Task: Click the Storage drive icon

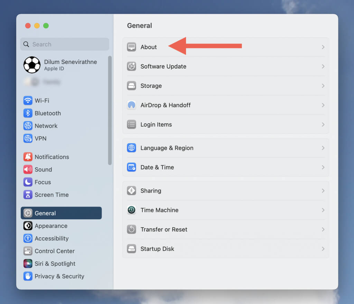Action: tap(131, 86)
